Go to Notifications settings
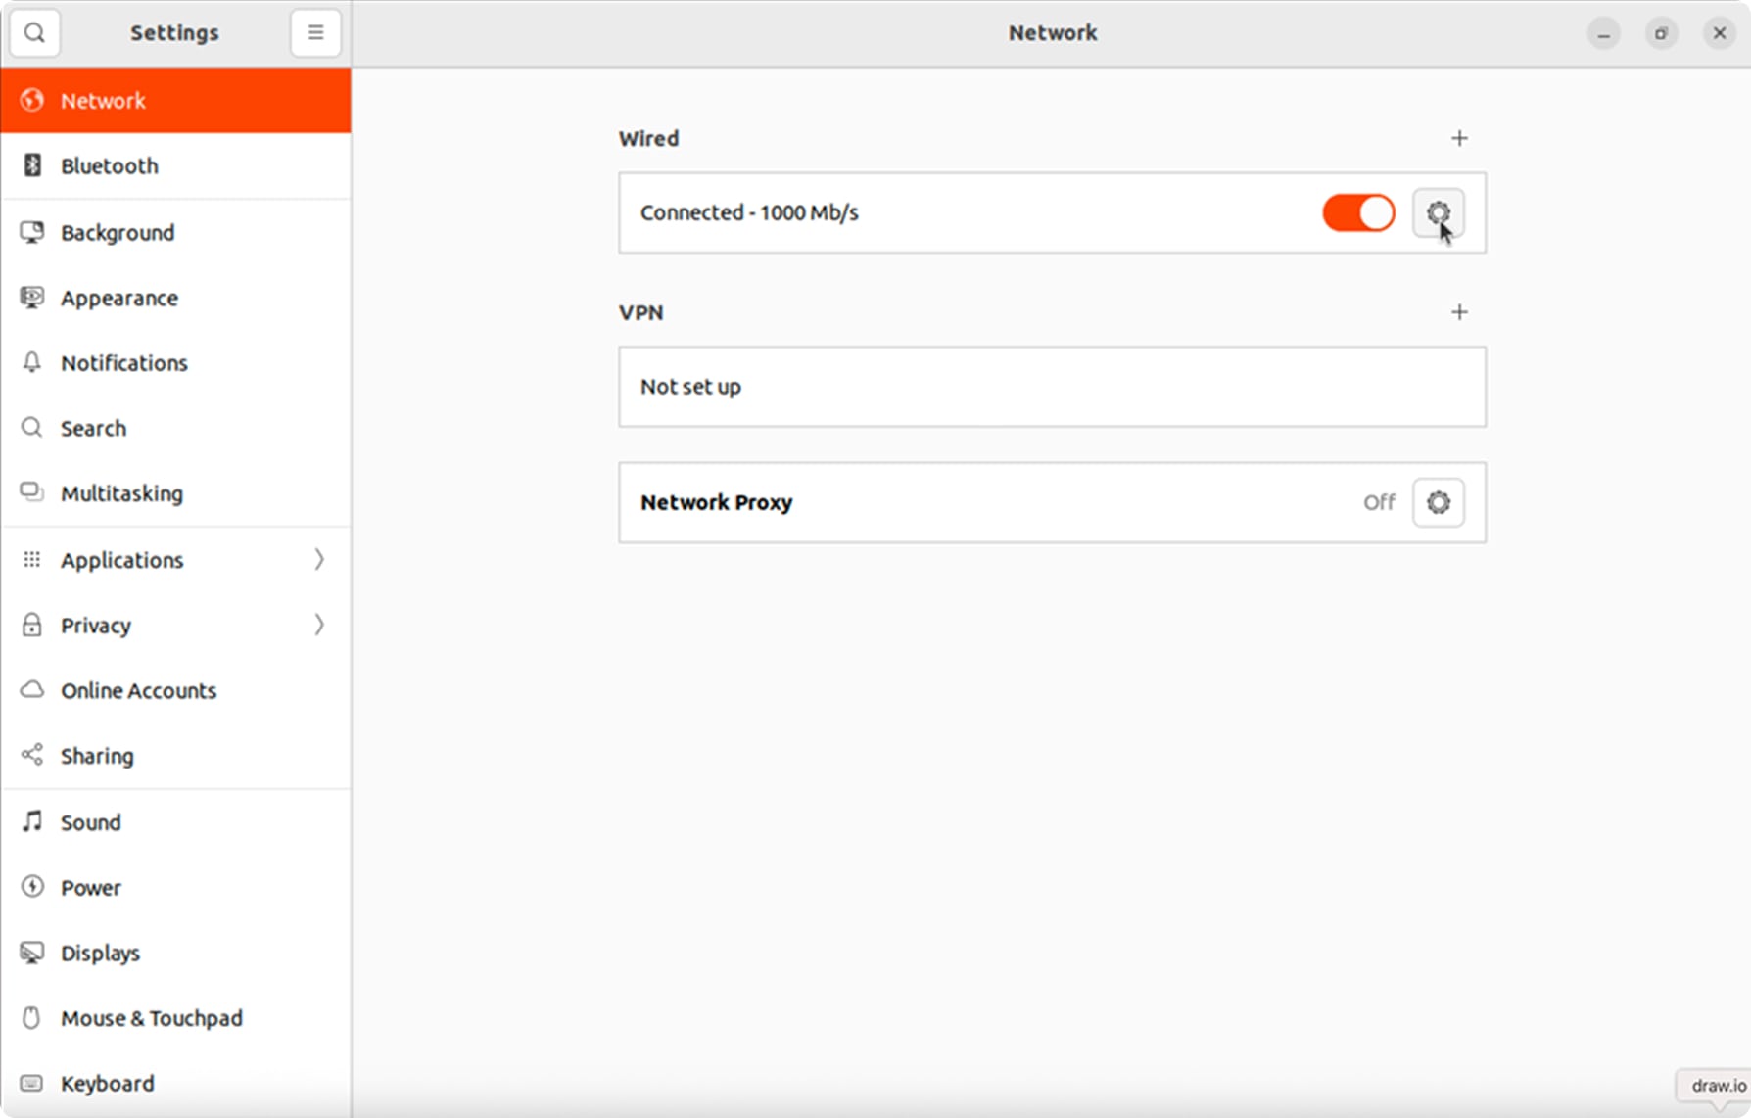The width and height of the screenshot is (1751, 1118). pyautogui.click(x=124, y=363)
